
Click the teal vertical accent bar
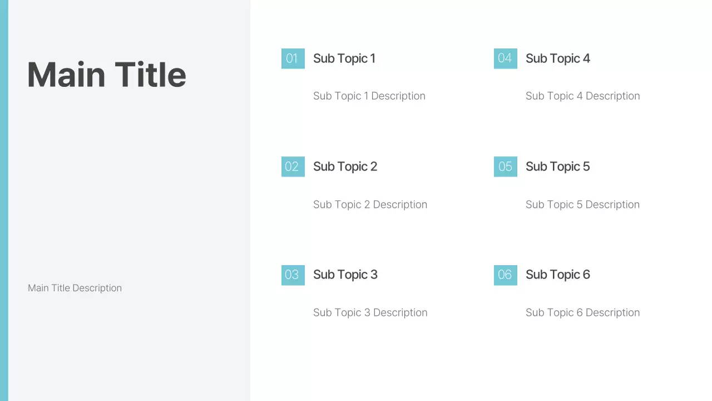[4, 200]
